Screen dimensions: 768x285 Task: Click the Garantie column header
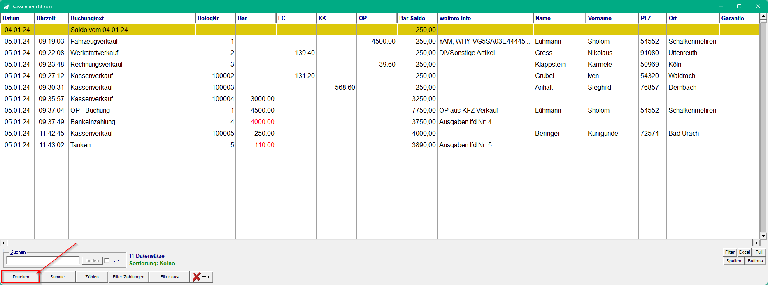739,18
